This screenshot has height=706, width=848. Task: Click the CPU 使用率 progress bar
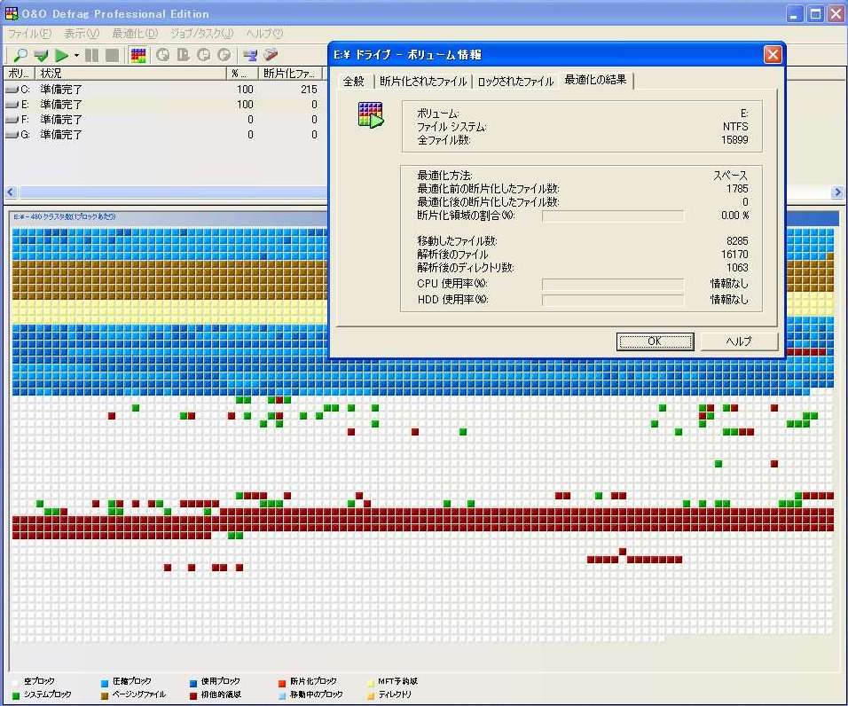[x=613, y=285]
